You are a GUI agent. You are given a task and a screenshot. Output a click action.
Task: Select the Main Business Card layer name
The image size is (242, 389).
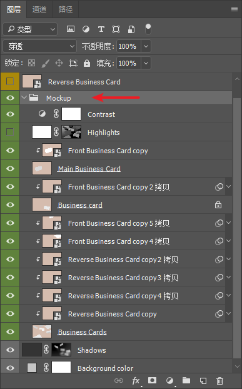(x=89, y=169)
